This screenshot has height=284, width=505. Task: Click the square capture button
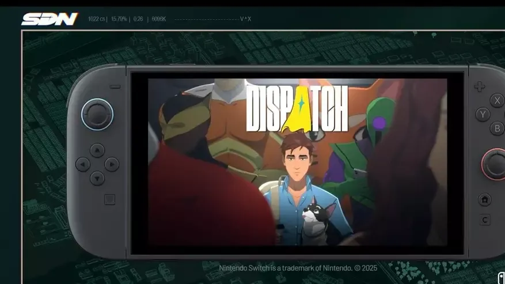pyautogui.click(x=110, y=199)
